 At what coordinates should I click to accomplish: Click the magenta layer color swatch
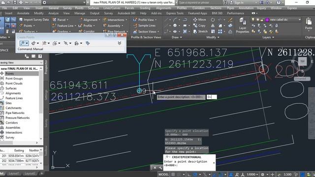pyautogui.click(x=267, y=20)
